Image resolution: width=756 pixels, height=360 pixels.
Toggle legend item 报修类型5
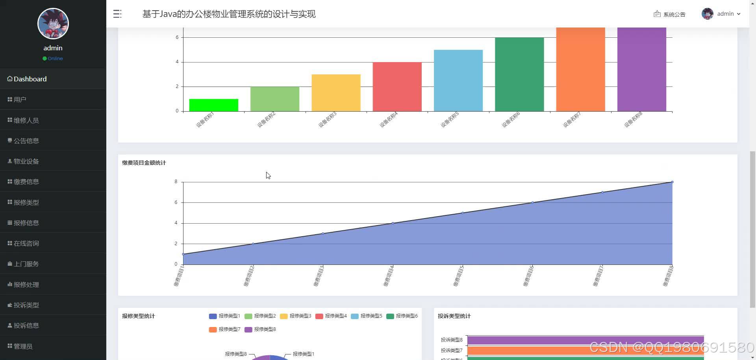pyautogui.click(x=367, y=316)
